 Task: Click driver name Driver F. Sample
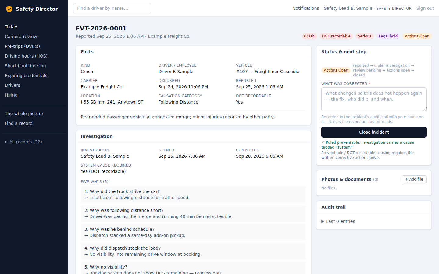point(176,72)
